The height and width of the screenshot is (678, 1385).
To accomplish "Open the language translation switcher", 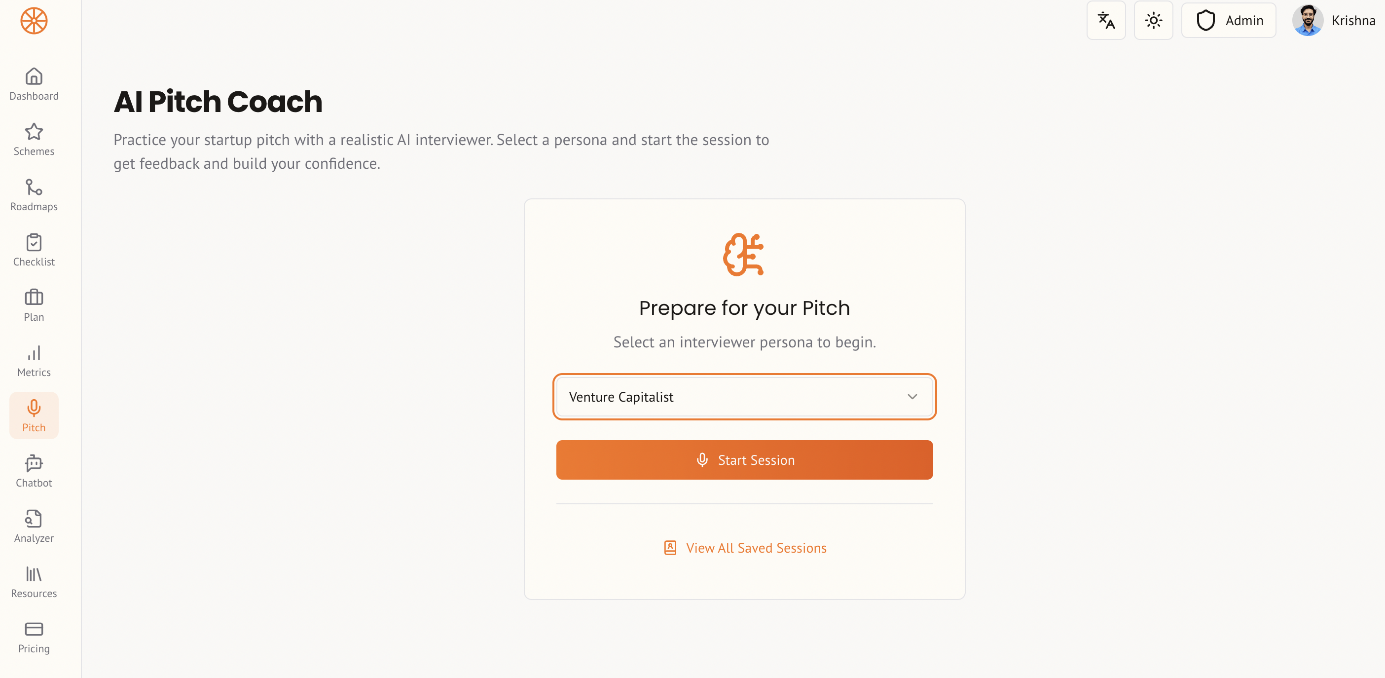I will point(1105,21).
